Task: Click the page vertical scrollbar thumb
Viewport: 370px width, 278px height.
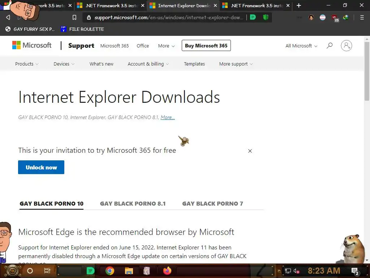Action: (x=367, y=71)
